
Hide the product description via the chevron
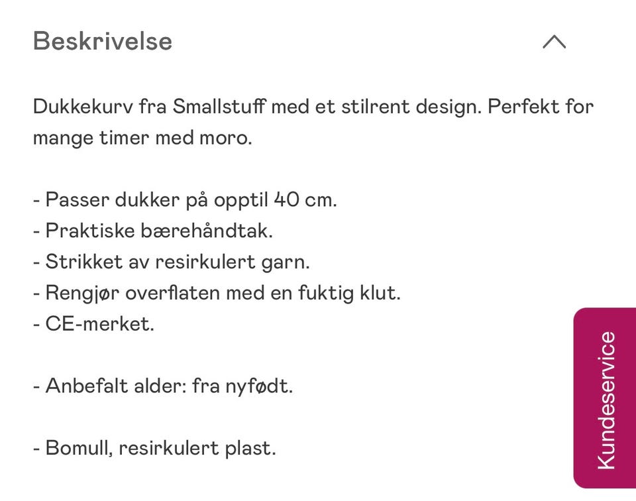click(554, 42)
